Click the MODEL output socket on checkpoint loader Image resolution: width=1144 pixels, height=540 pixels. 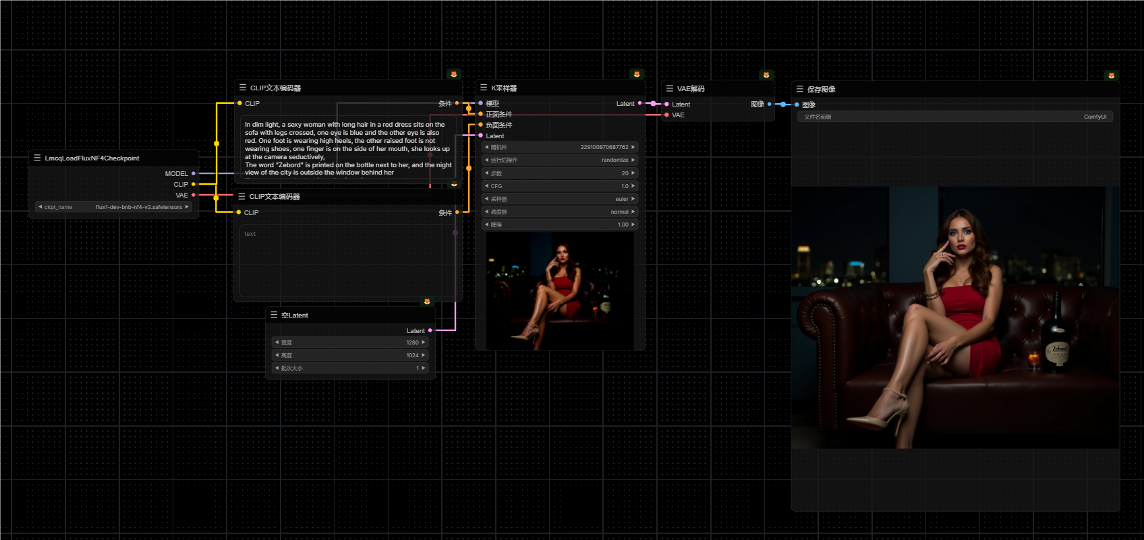point(194,173)
